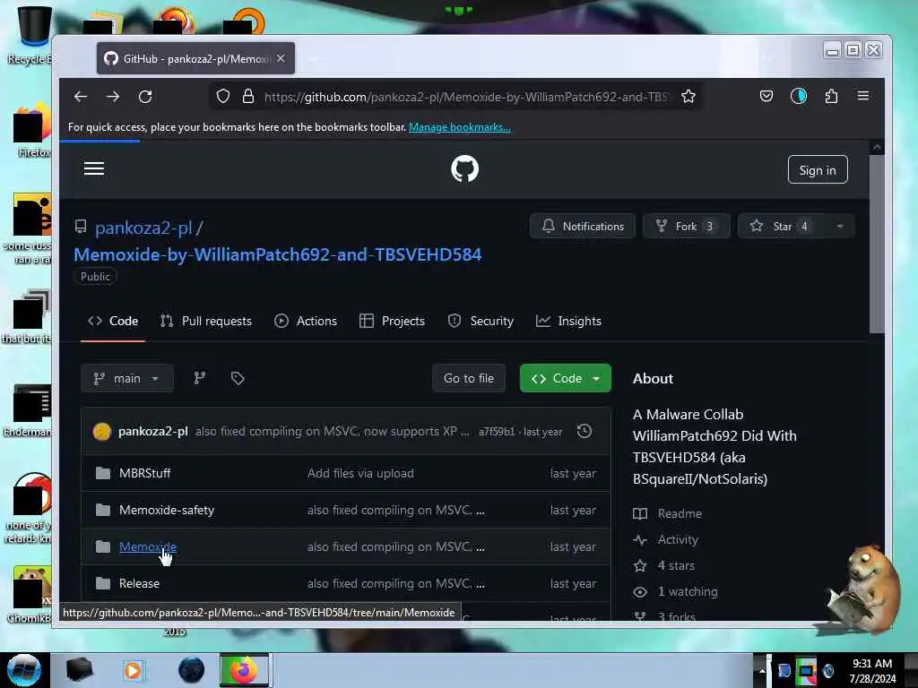Open the GitHub side navigation hamburger

(x=94, y=169)
